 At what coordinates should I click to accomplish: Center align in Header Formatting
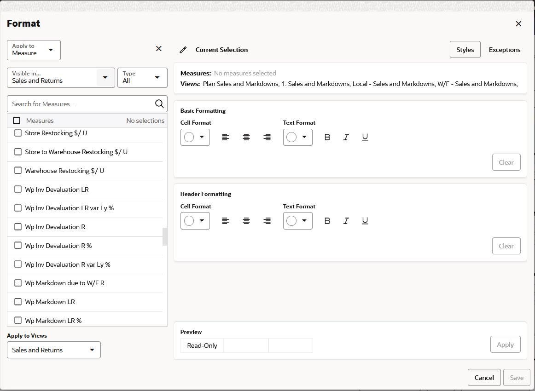(x=246, y=221)
